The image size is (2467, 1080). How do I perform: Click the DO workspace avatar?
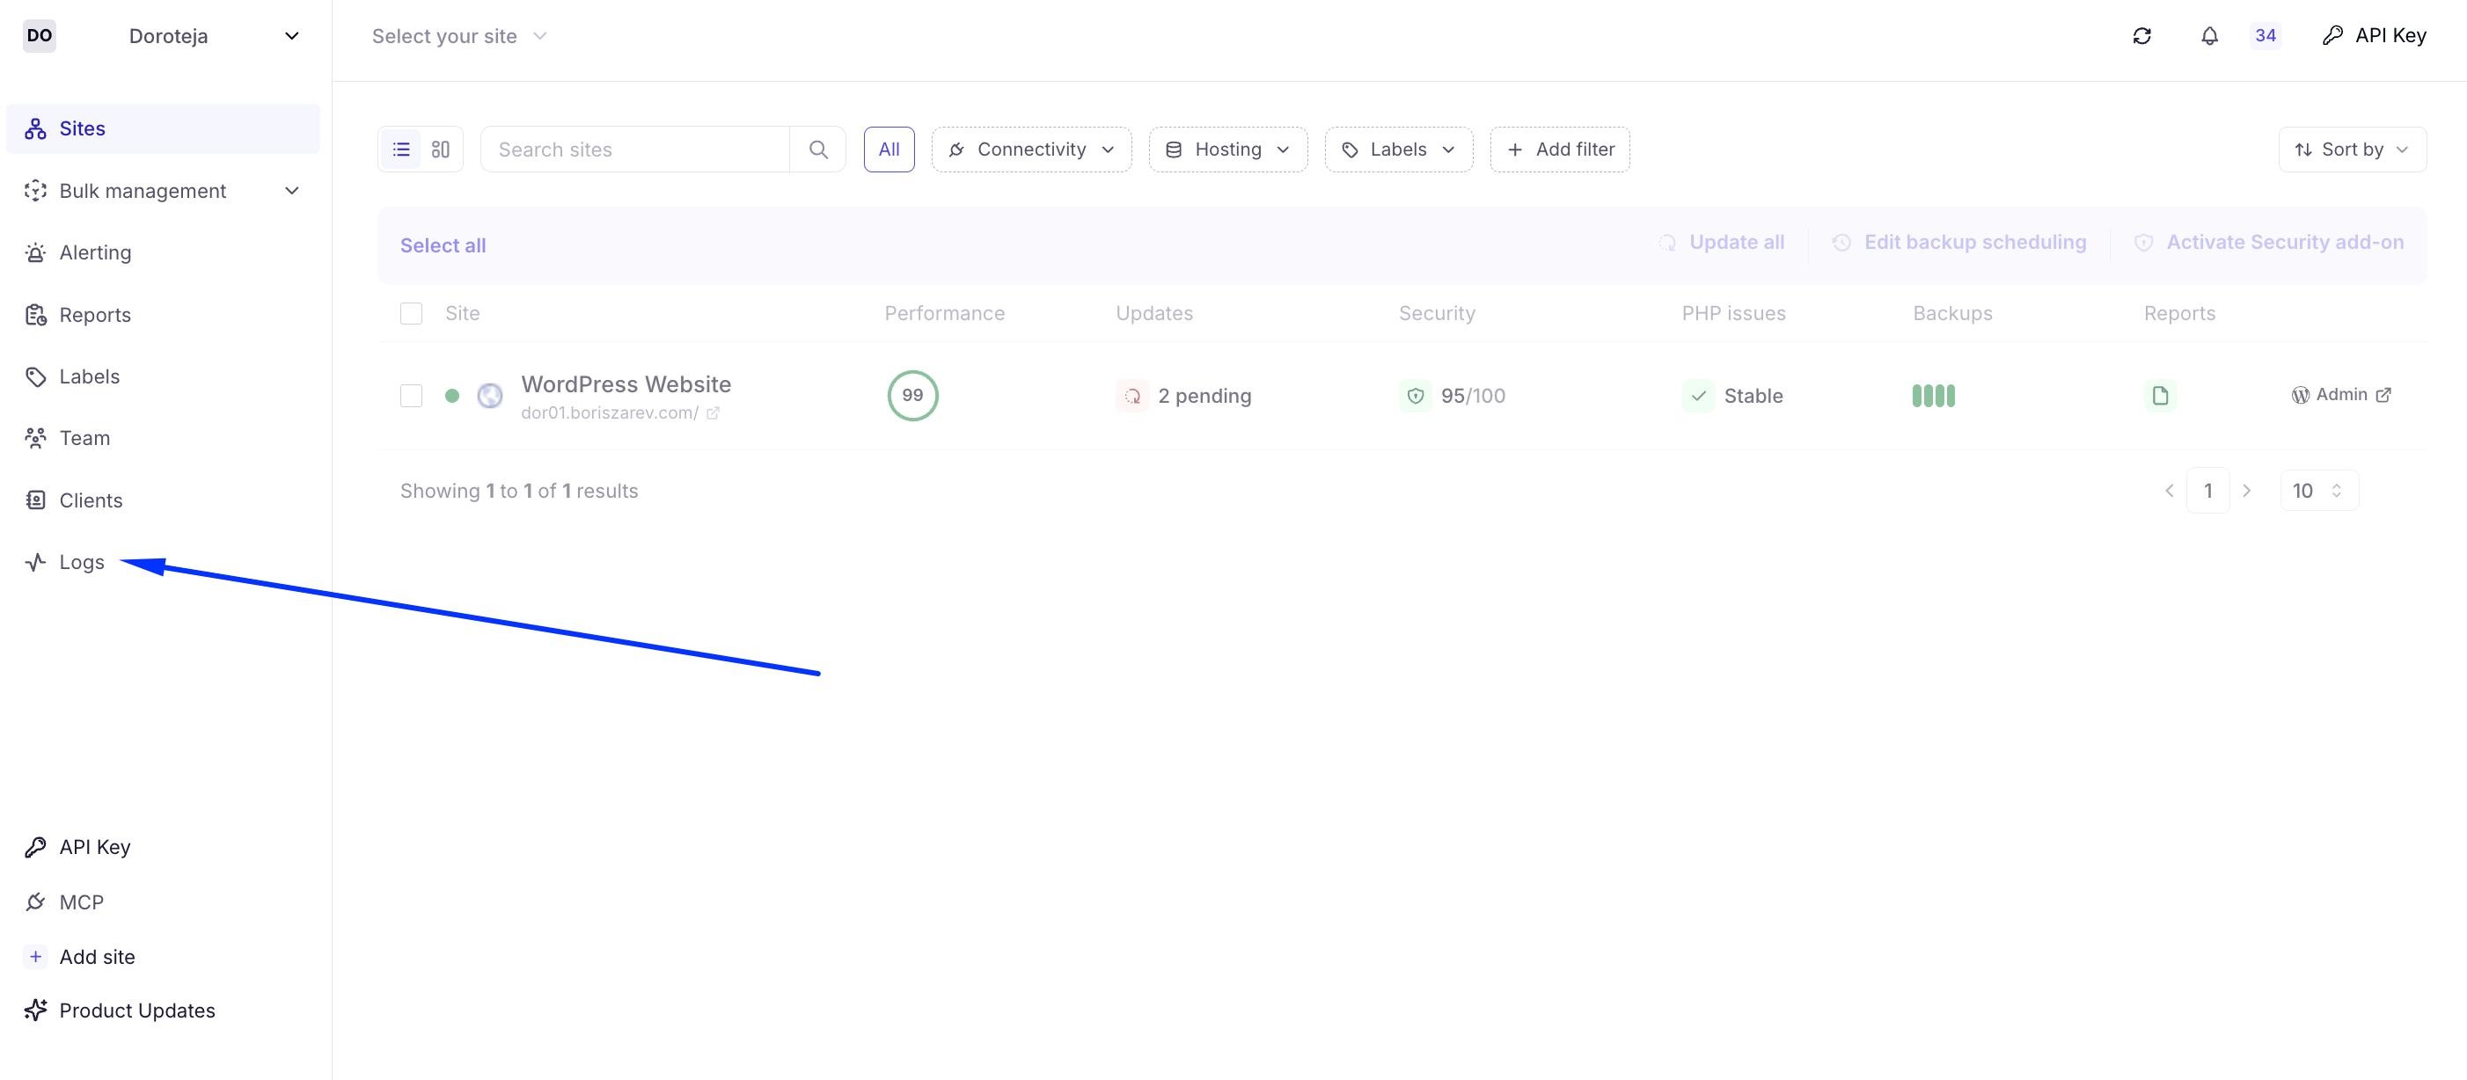coord(40,35)
